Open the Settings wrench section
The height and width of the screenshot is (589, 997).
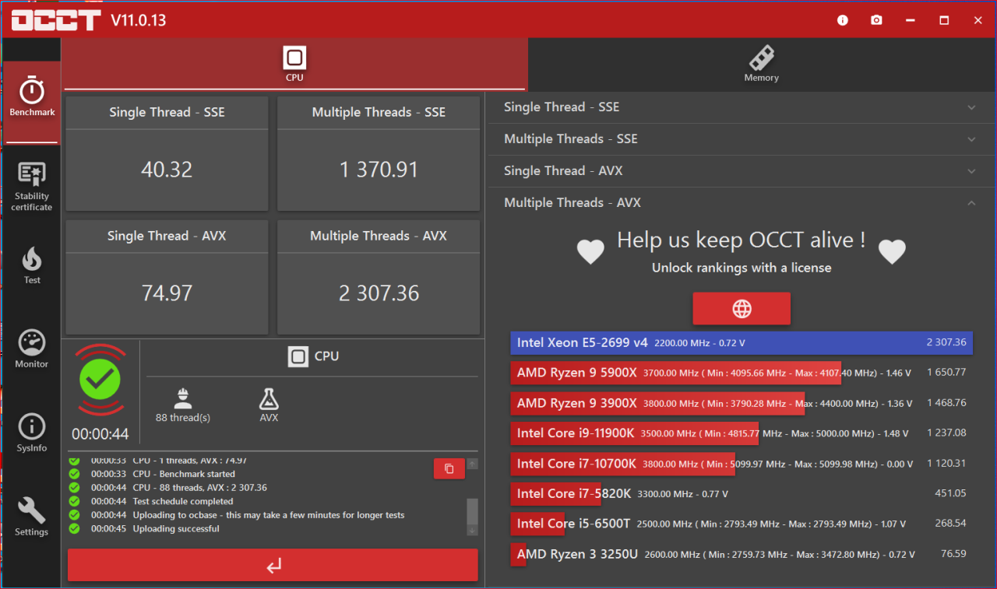point(32,517)
